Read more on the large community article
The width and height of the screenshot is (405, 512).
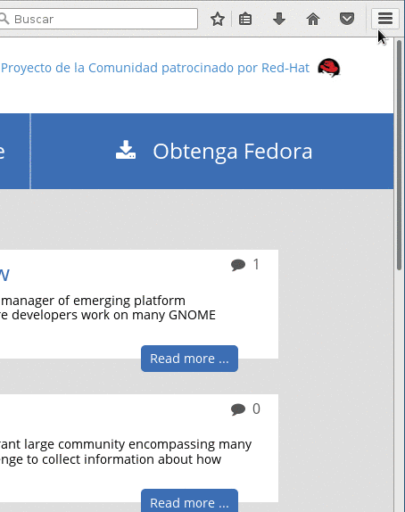pyautogui.click(x=189, y=501)
